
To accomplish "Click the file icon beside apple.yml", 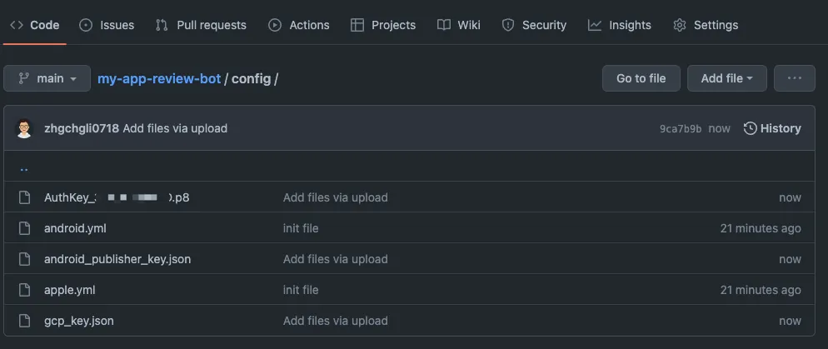I will (x=24, y=290).
